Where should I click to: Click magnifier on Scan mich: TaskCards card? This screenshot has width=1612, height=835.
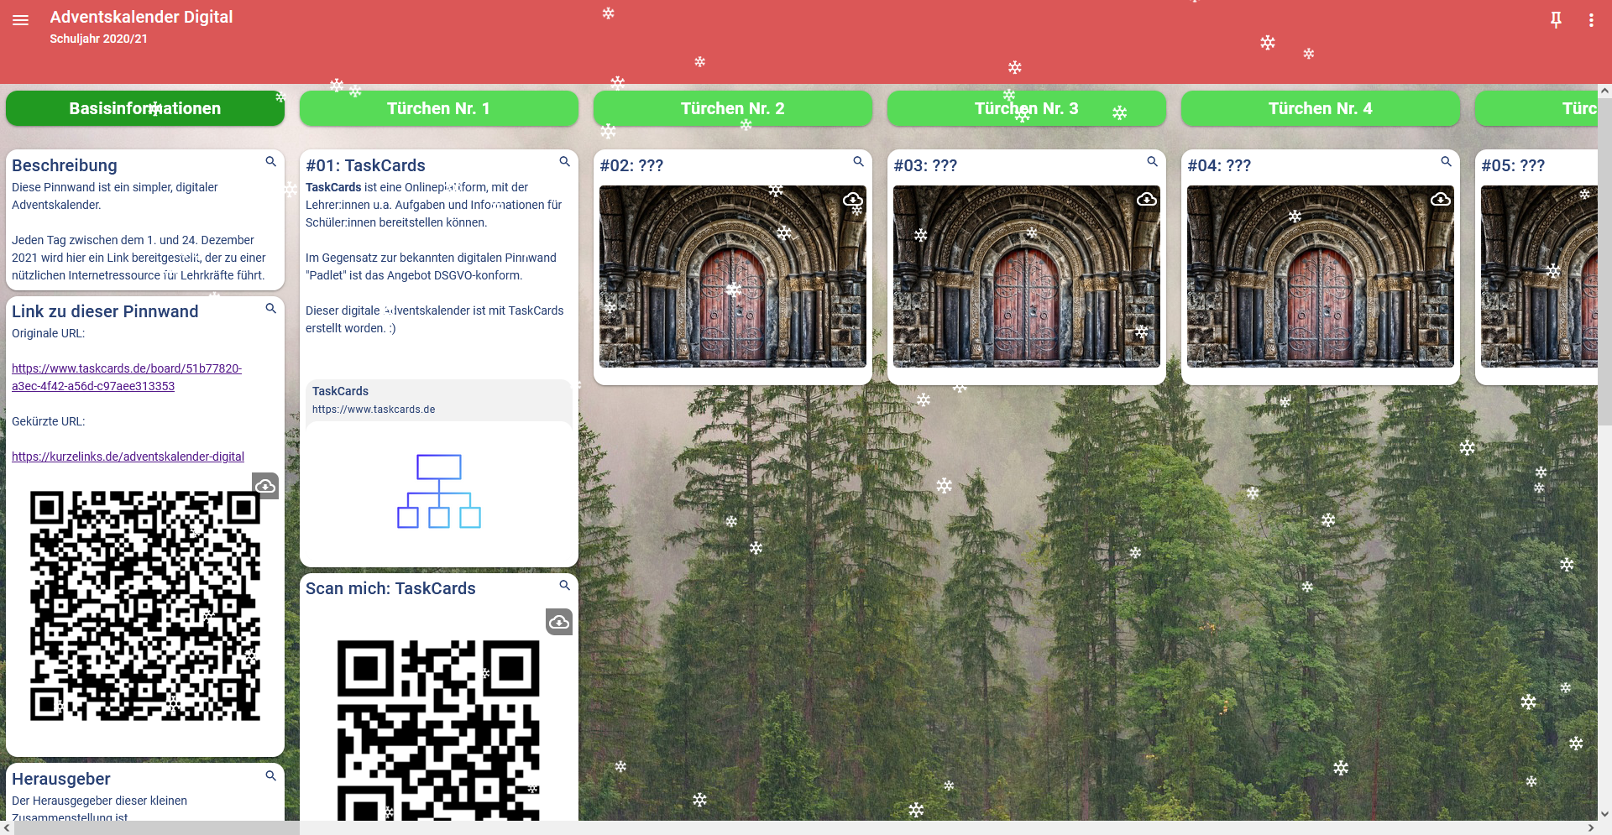pyautogui.click(x=564, y=585)
